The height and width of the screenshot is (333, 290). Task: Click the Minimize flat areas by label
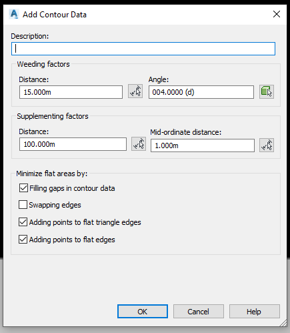[52, 174]
